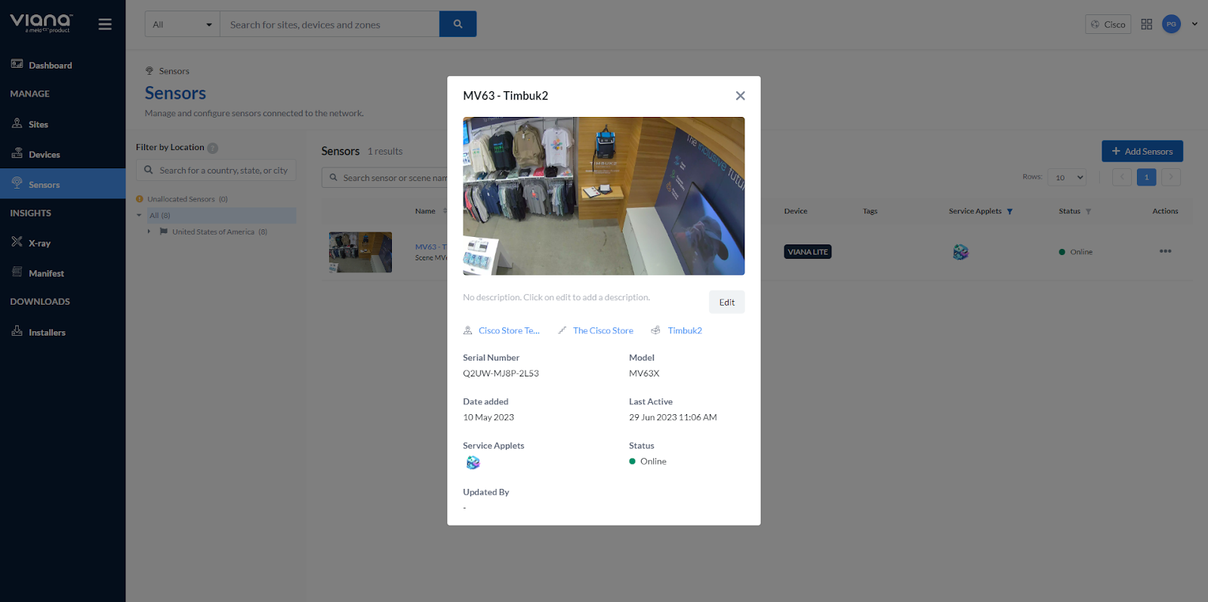The width and height of the screenshot is (1208, 602).
Task: Open X-ray in the sidebar
Action: point(39,243)
